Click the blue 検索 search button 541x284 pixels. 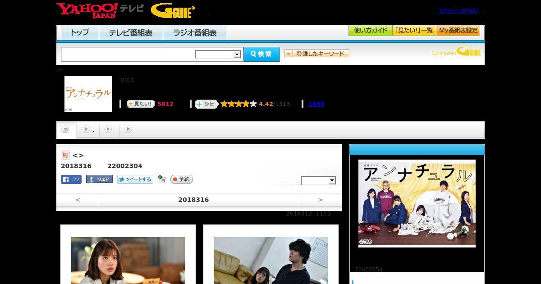coord(261,54)
